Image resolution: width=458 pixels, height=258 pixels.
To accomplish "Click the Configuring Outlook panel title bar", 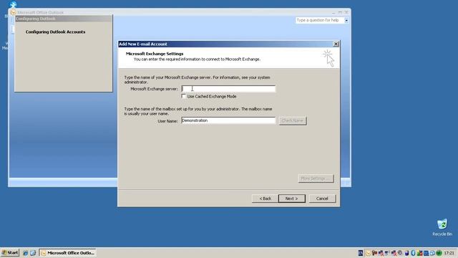I will click(x=64, y=19).
